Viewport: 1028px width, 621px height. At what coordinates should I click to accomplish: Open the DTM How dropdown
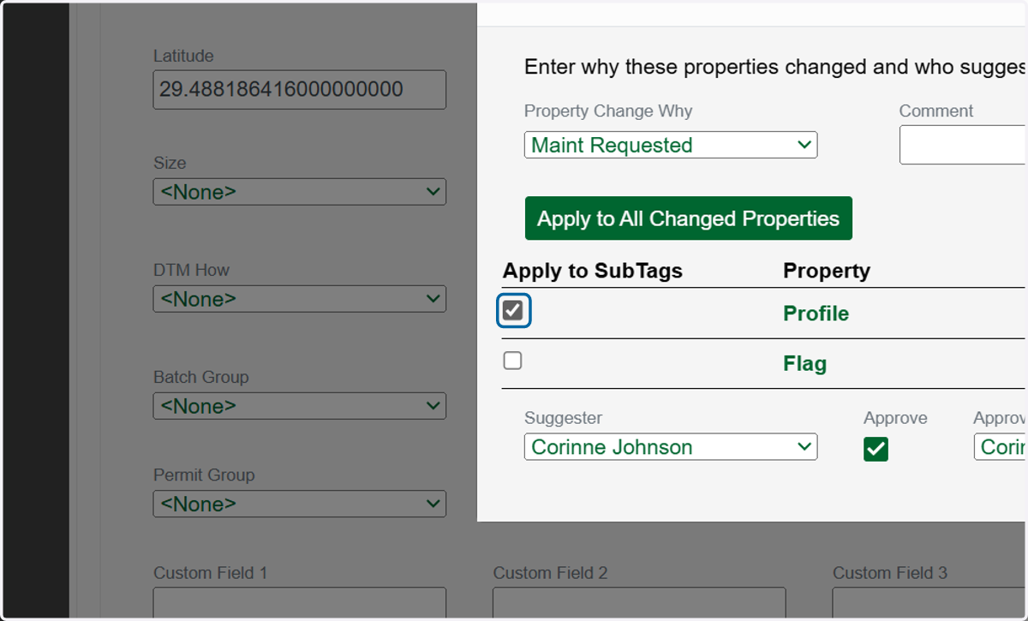(300, 299)
